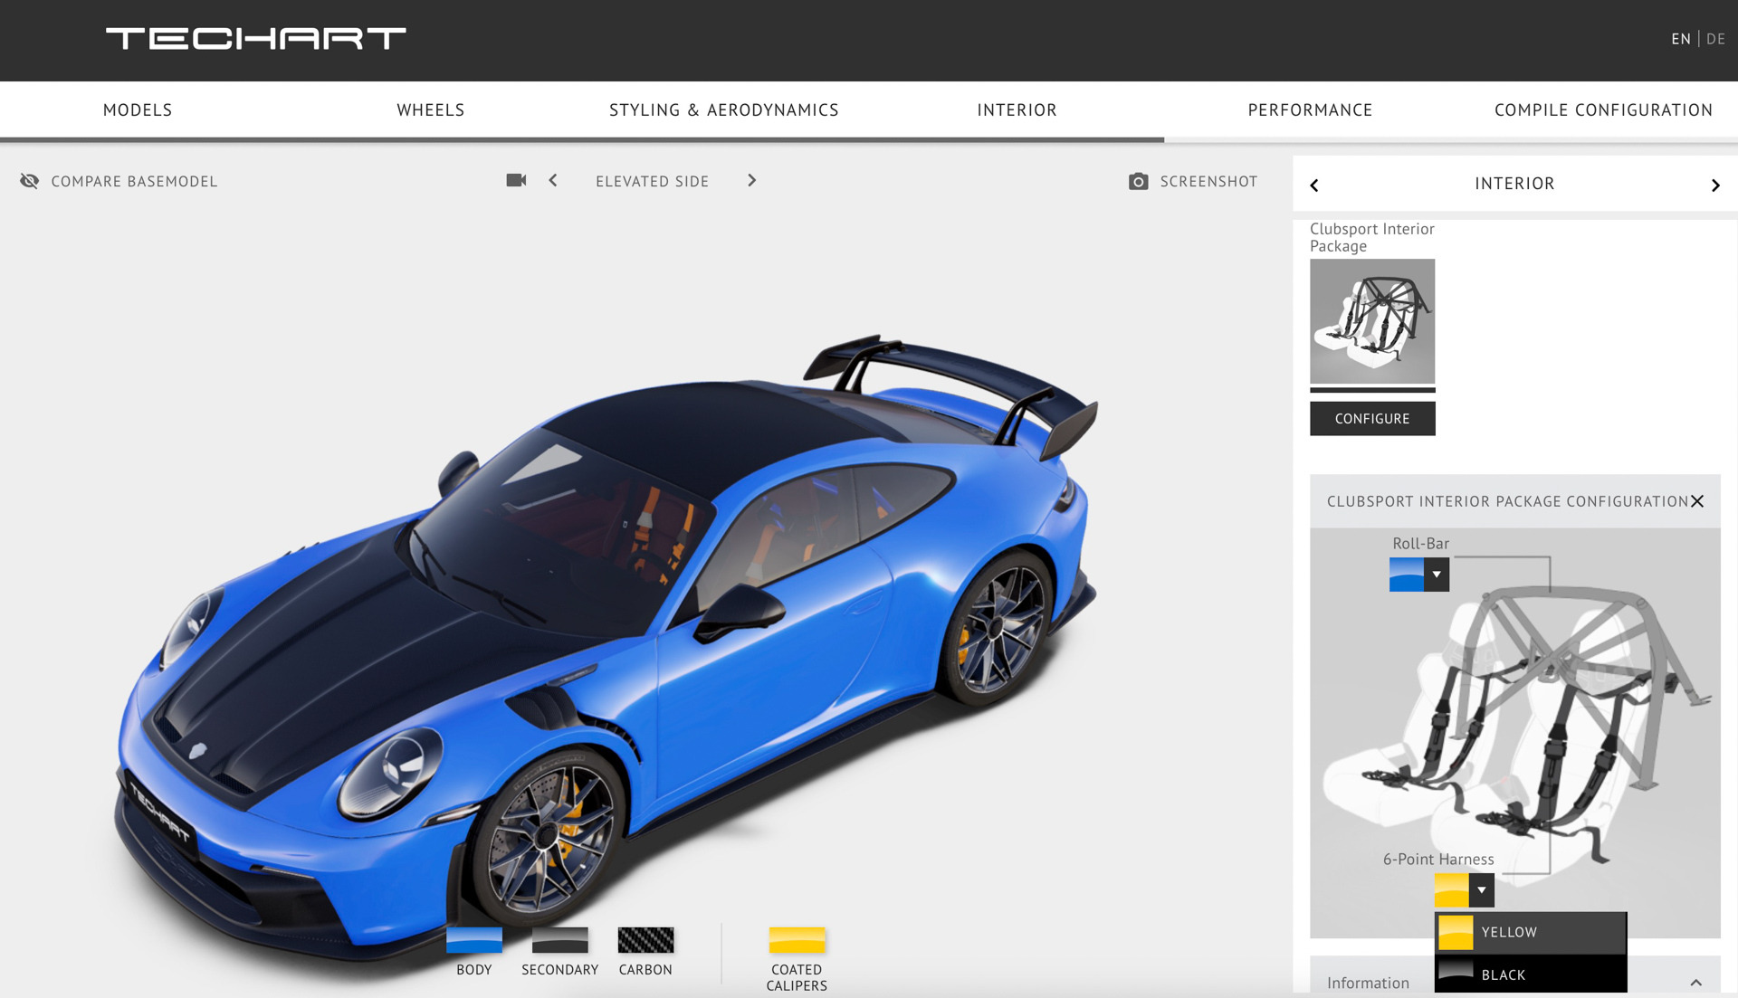Click Roll-Bar blue color swatch
The height and width of the screenshot is (998, 1738).
coord(1407,575)
